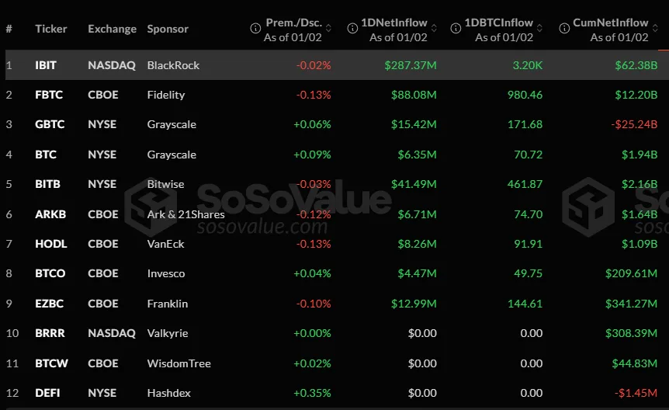The height and width of the screenshot is (410, 669).
Task: Sort by 1DBTCInflow column arrows
Action: point(539,28)
